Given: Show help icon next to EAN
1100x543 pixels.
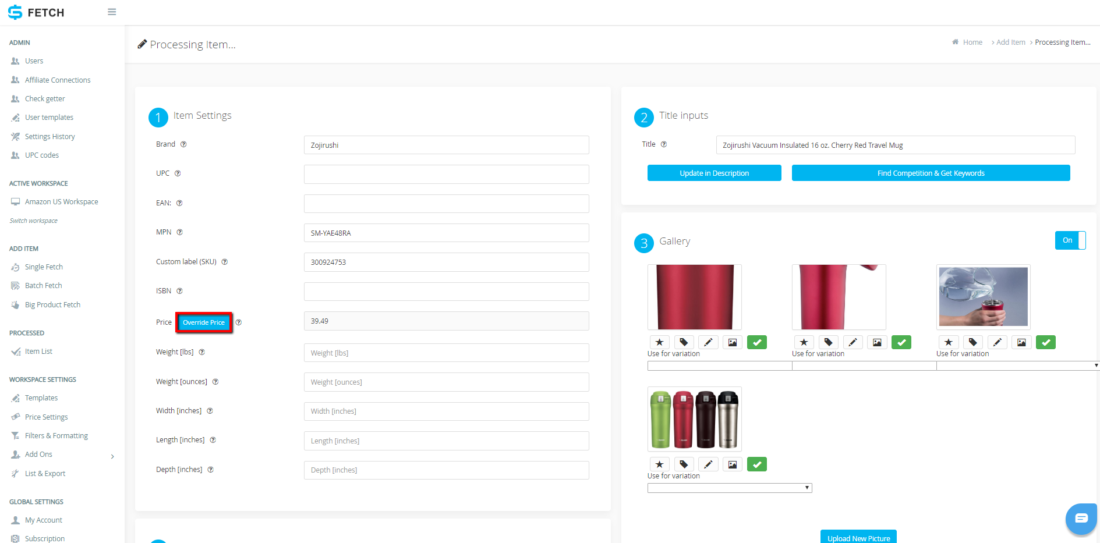Looking at the screenshot, I should 179,203.
